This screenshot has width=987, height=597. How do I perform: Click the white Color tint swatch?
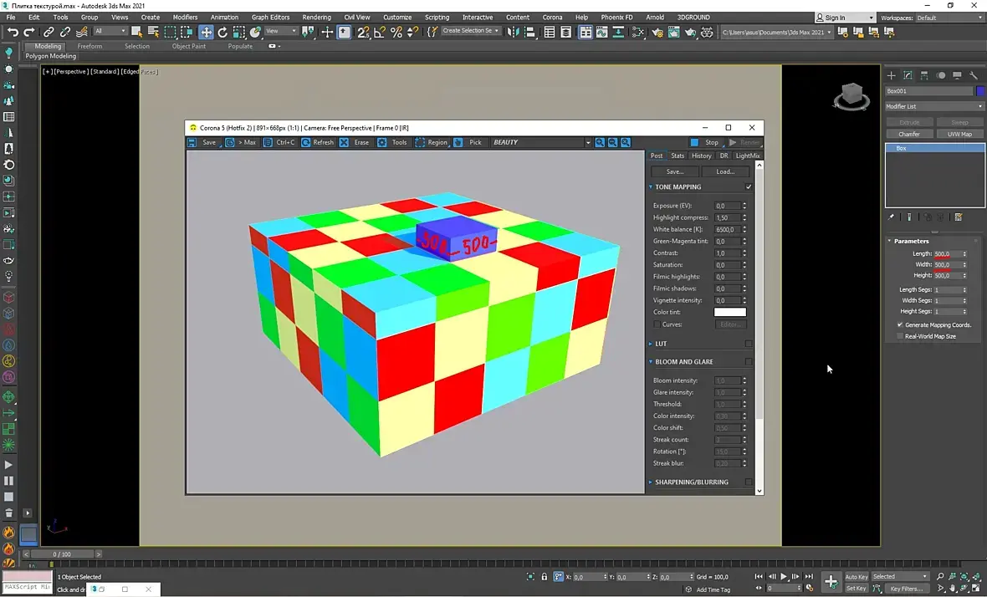729,312
